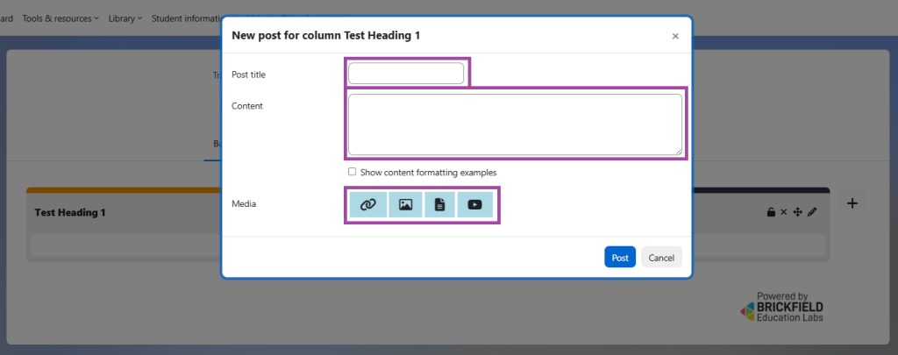
Task: Enable Show content formatting examples checkbox
Action: [x=353, y=172]
